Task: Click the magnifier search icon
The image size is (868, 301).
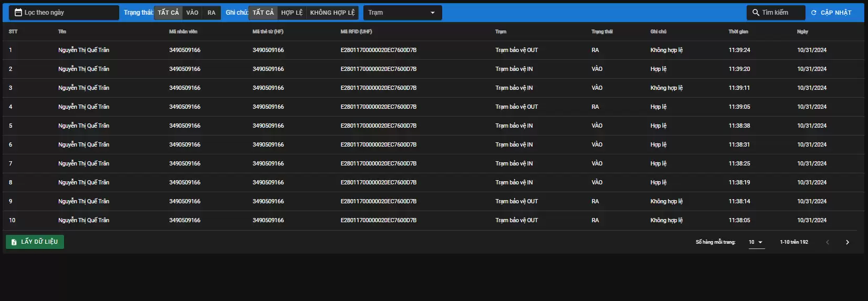Action: 756,13
